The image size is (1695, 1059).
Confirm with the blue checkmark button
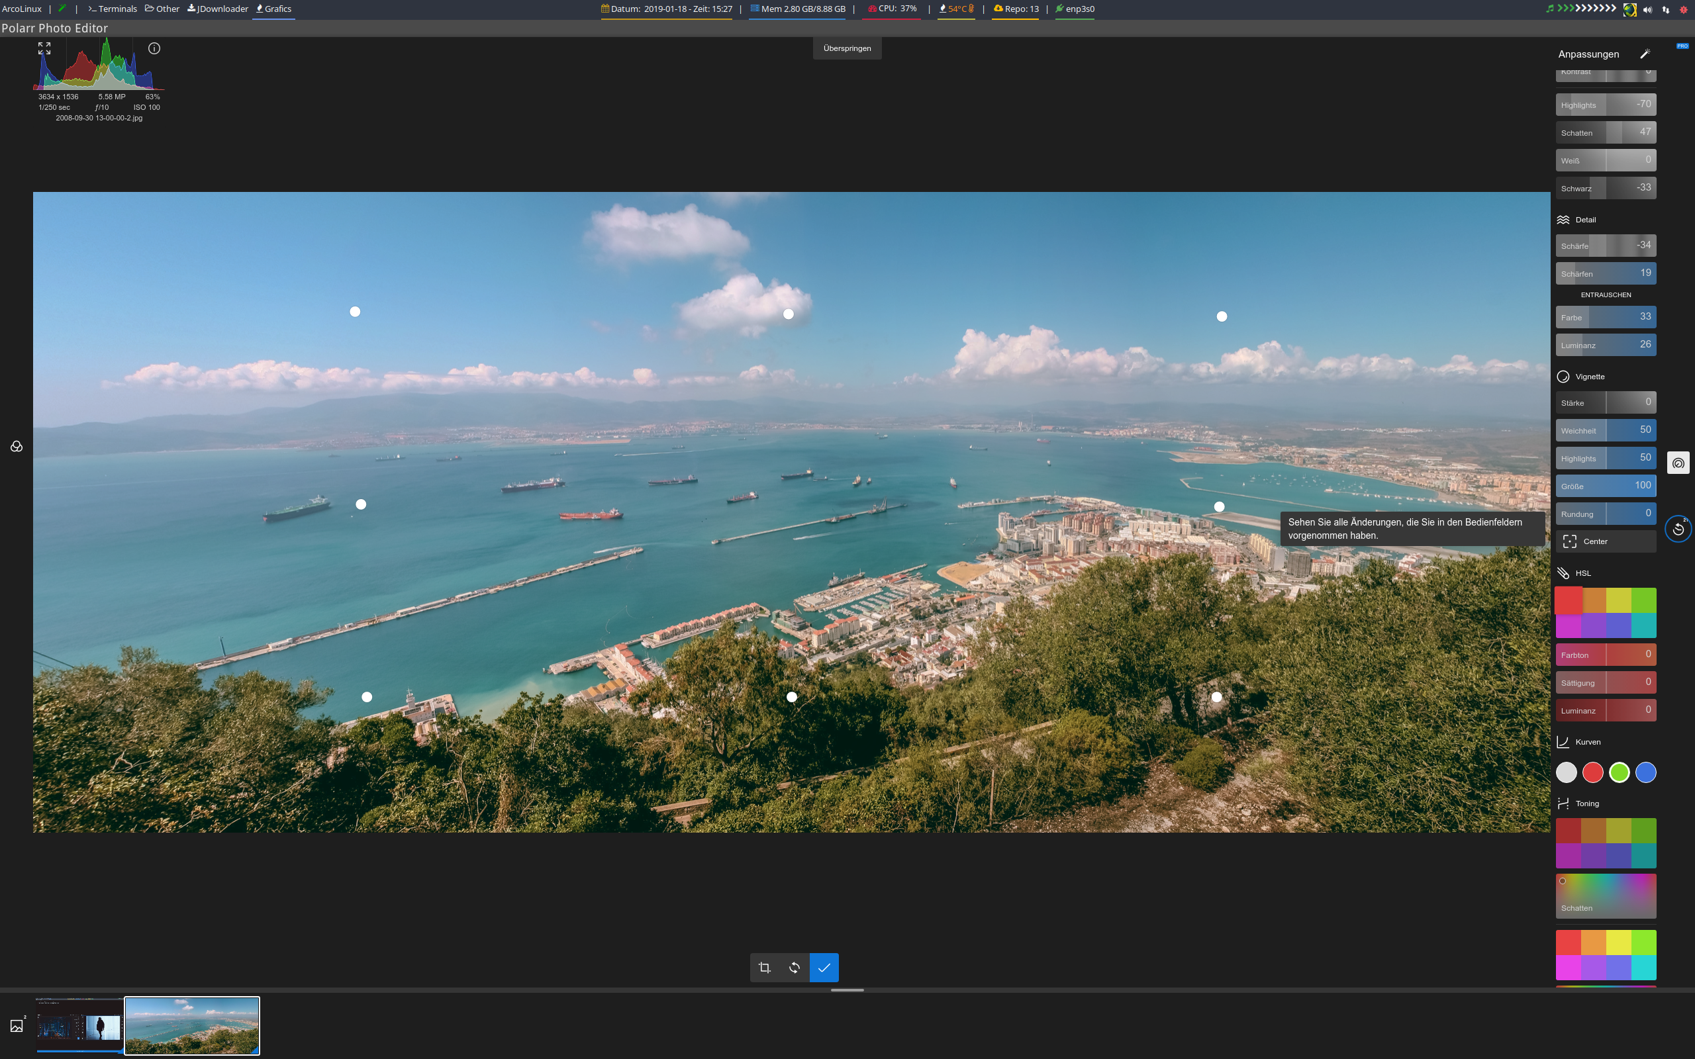tap(824, 967)
